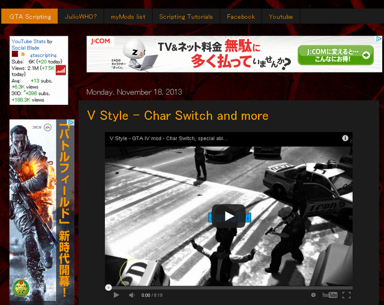Click the J:COM logo on banner ad

(100, 41)
